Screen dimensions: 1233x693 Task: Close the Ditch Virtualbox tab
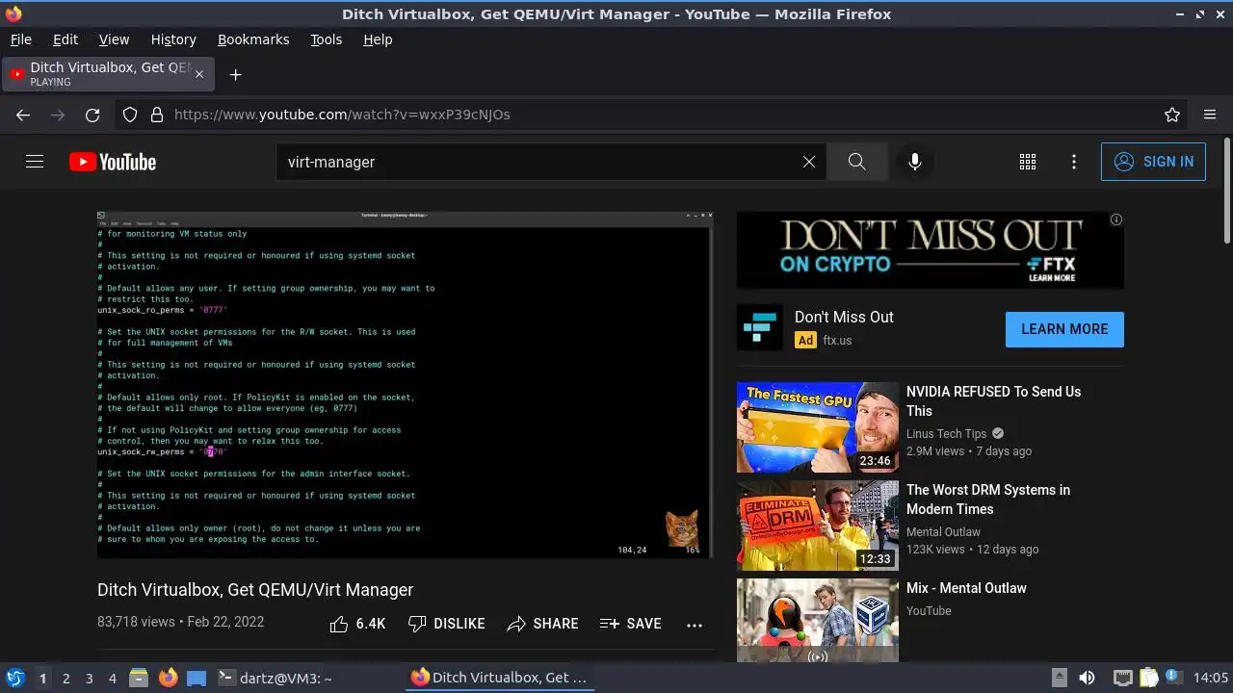tap(199, 74)
